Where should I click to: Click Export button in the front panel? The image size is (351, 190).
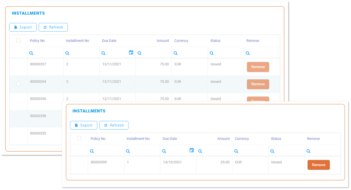click(x=84, y=125)
